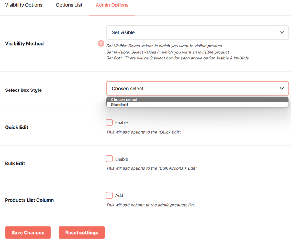Click the Quick Edit Enable label
291x242 pixels.
(x=122, y=122)
